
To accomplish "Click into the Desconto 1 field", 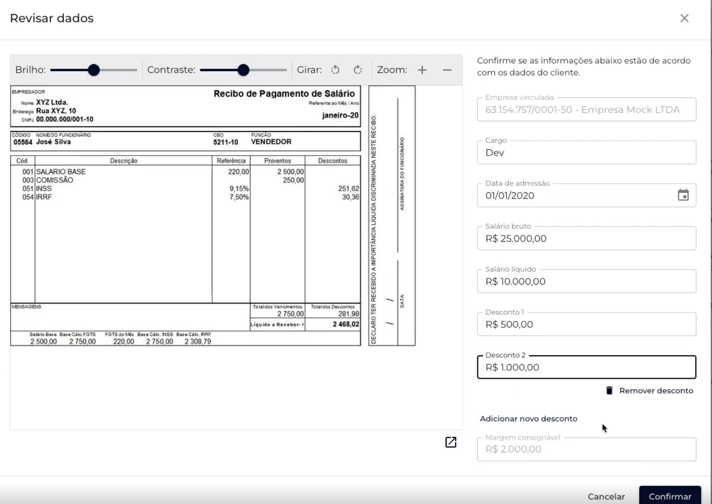I will click(586, 324).
